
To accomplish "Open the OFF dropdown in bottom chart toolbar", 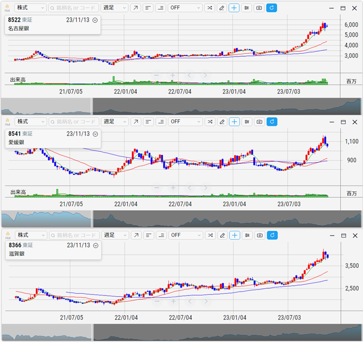I will coord(185,235).
